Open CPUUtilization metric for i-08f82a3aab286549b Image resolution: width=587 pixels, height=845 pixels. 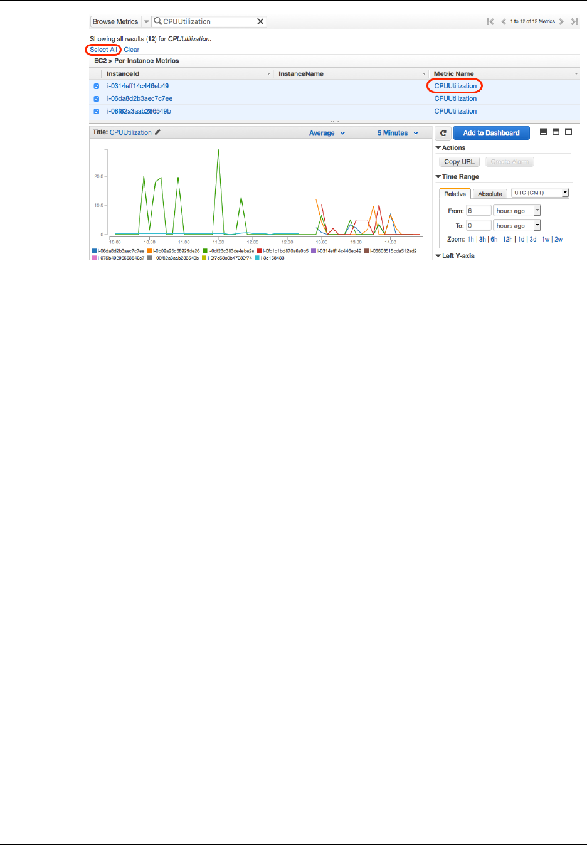pos(455,111)
